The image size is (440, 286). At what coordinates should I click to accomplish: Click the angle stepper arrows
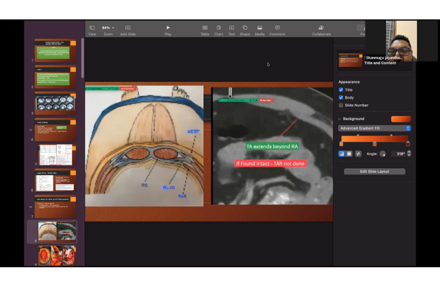(409, 153)
